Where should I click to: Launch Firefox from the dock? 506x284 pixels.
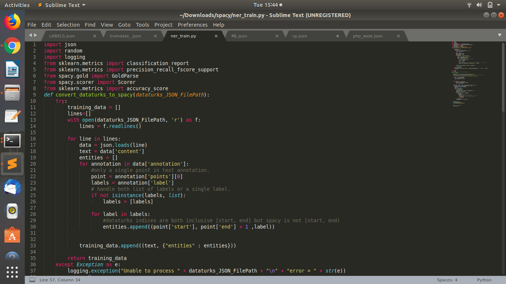12,21
